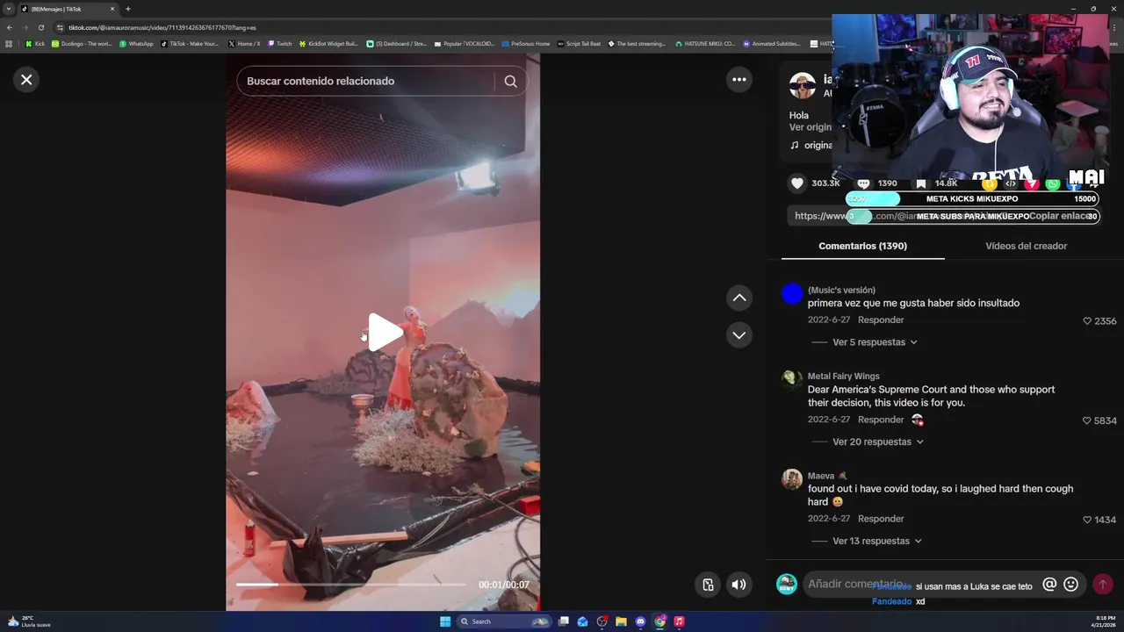Click the browser address bar URL
This screenshot has width=1124, height=632.
(162, 28)
